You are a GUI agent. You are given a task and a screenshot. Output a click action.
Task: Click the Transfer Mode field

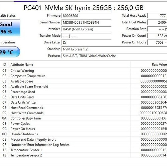(x=87, y=36)
